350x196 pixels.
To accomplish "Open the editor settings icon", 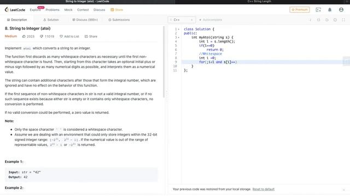I will coord(335,20).
